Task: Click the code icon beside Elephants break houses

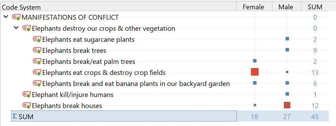Action: click(27, 106)
